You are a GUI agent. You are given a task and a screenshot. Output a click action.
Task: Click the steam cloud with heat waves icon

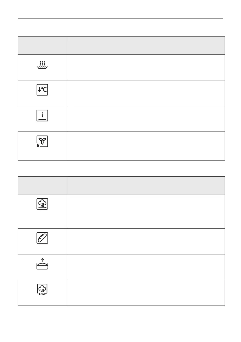tap(42, 204)
